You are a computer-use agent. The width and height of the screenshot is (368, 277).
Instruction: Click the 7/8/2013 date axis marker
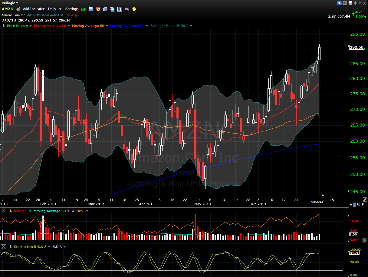pyautogui.click(x=317, y=201)
